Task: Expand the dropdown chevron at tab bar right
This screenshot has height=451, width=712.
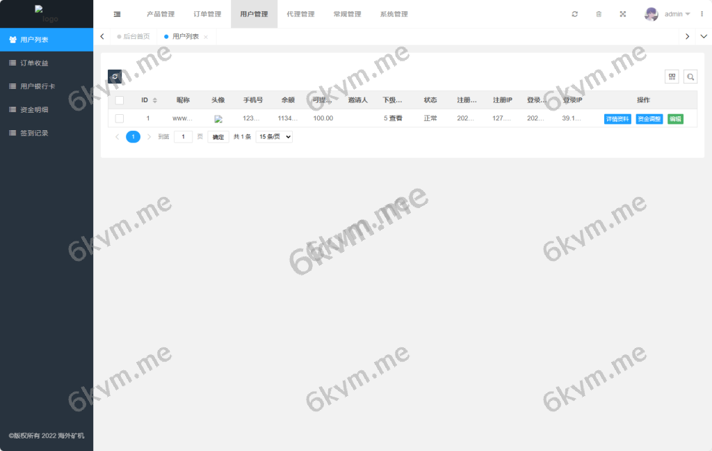Action: (703, 35)
